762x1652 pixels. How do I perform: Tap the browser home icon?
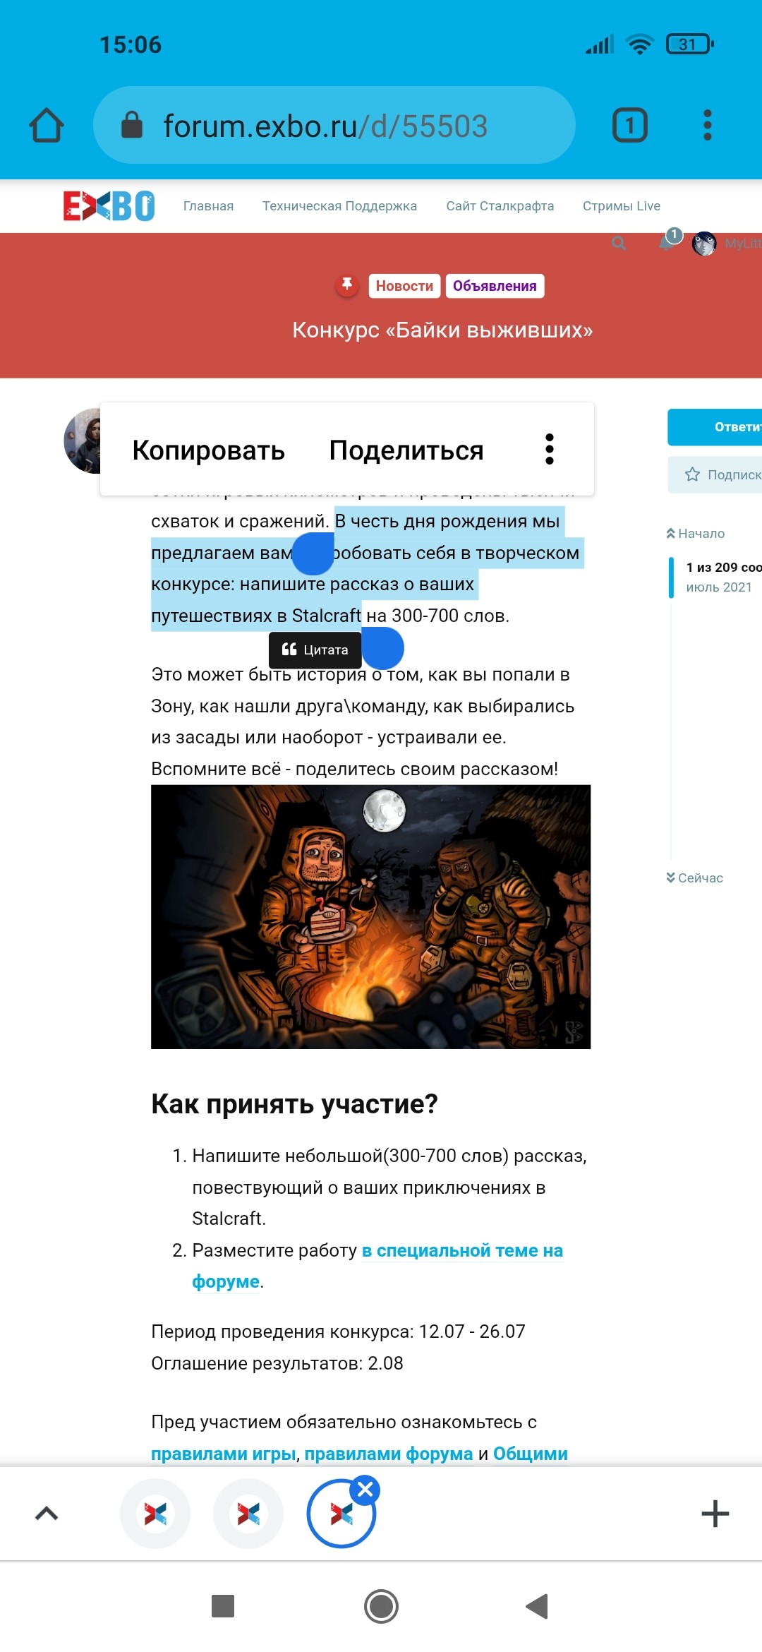pos(47,126)
